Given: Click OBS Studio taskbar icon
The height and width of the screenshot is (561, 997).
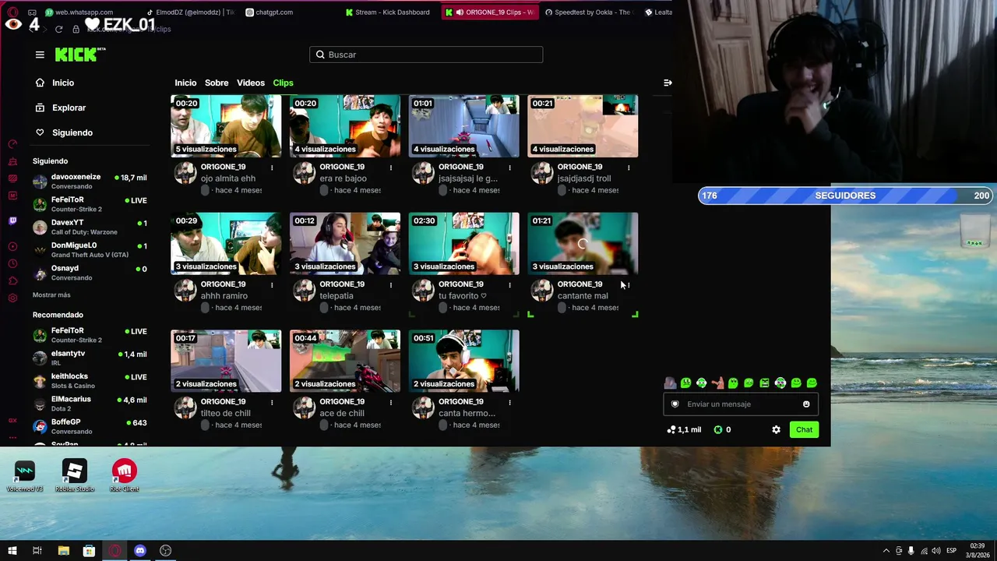Looking at the screenshot, I should click(165, 551).
